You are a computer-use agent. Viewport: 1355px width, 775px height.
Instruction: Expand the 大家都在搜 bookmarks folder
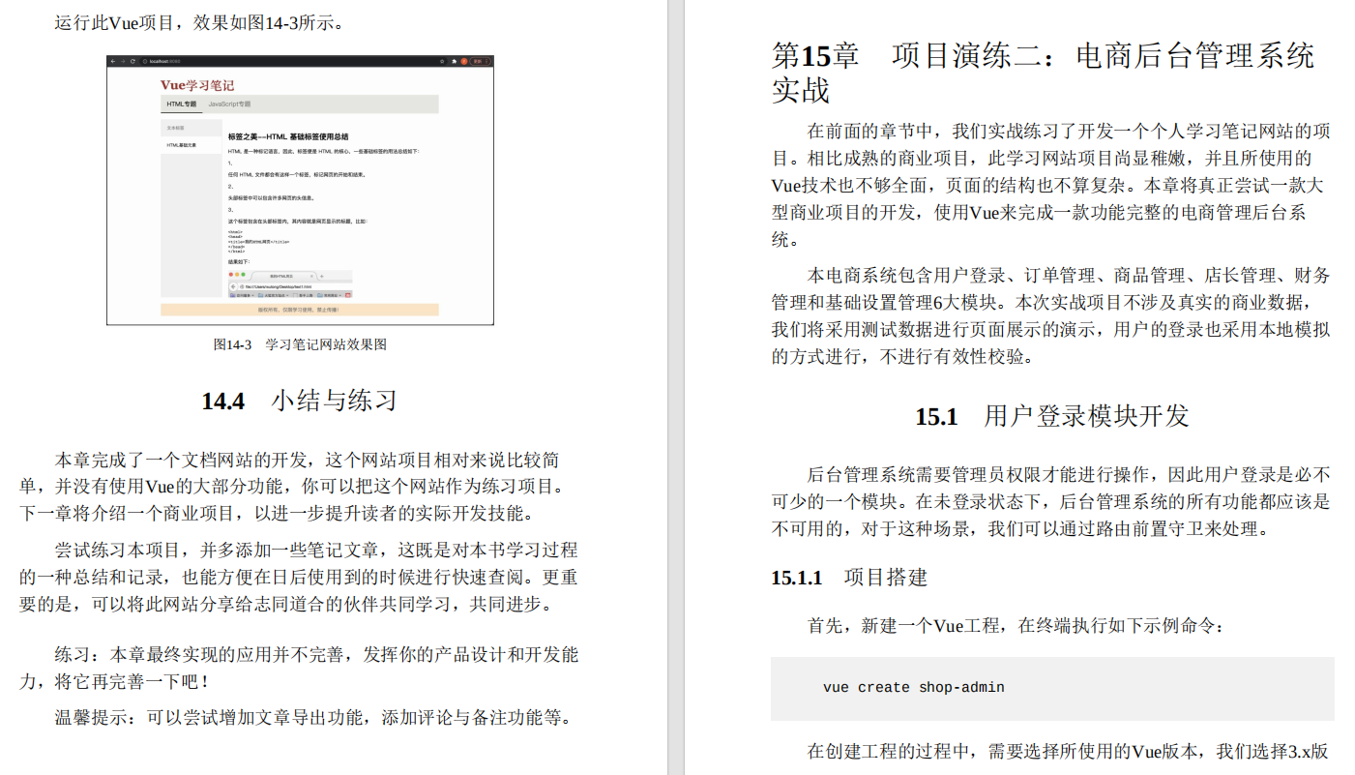point(276,295)
